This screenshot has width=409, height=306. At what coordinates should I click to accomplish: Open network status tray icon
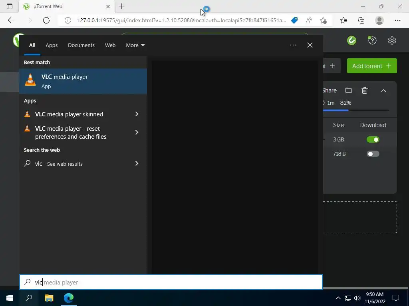tap(348, 298)
